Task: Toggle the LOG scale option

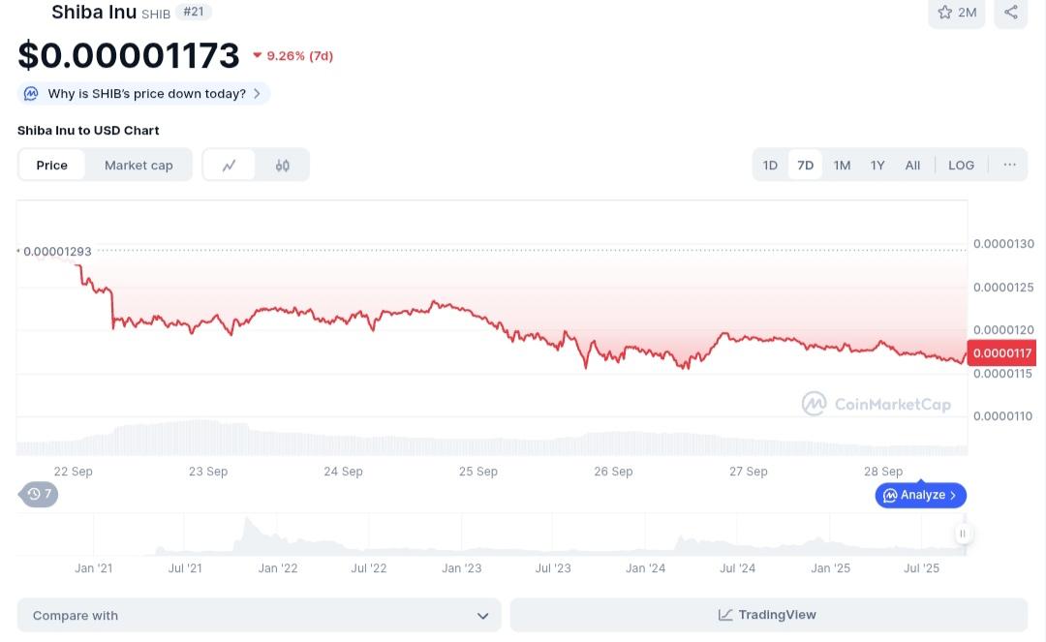Action: 961,166
